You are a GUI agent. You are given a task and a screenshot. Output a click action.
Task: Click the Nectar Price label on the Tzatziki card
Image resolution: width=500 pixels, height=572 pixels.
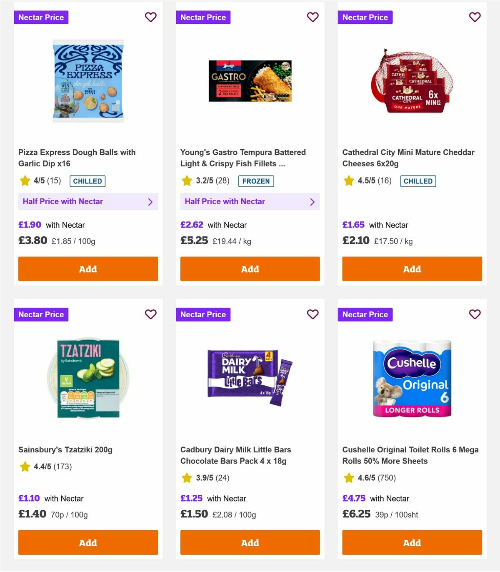click(x=41, y=314)
